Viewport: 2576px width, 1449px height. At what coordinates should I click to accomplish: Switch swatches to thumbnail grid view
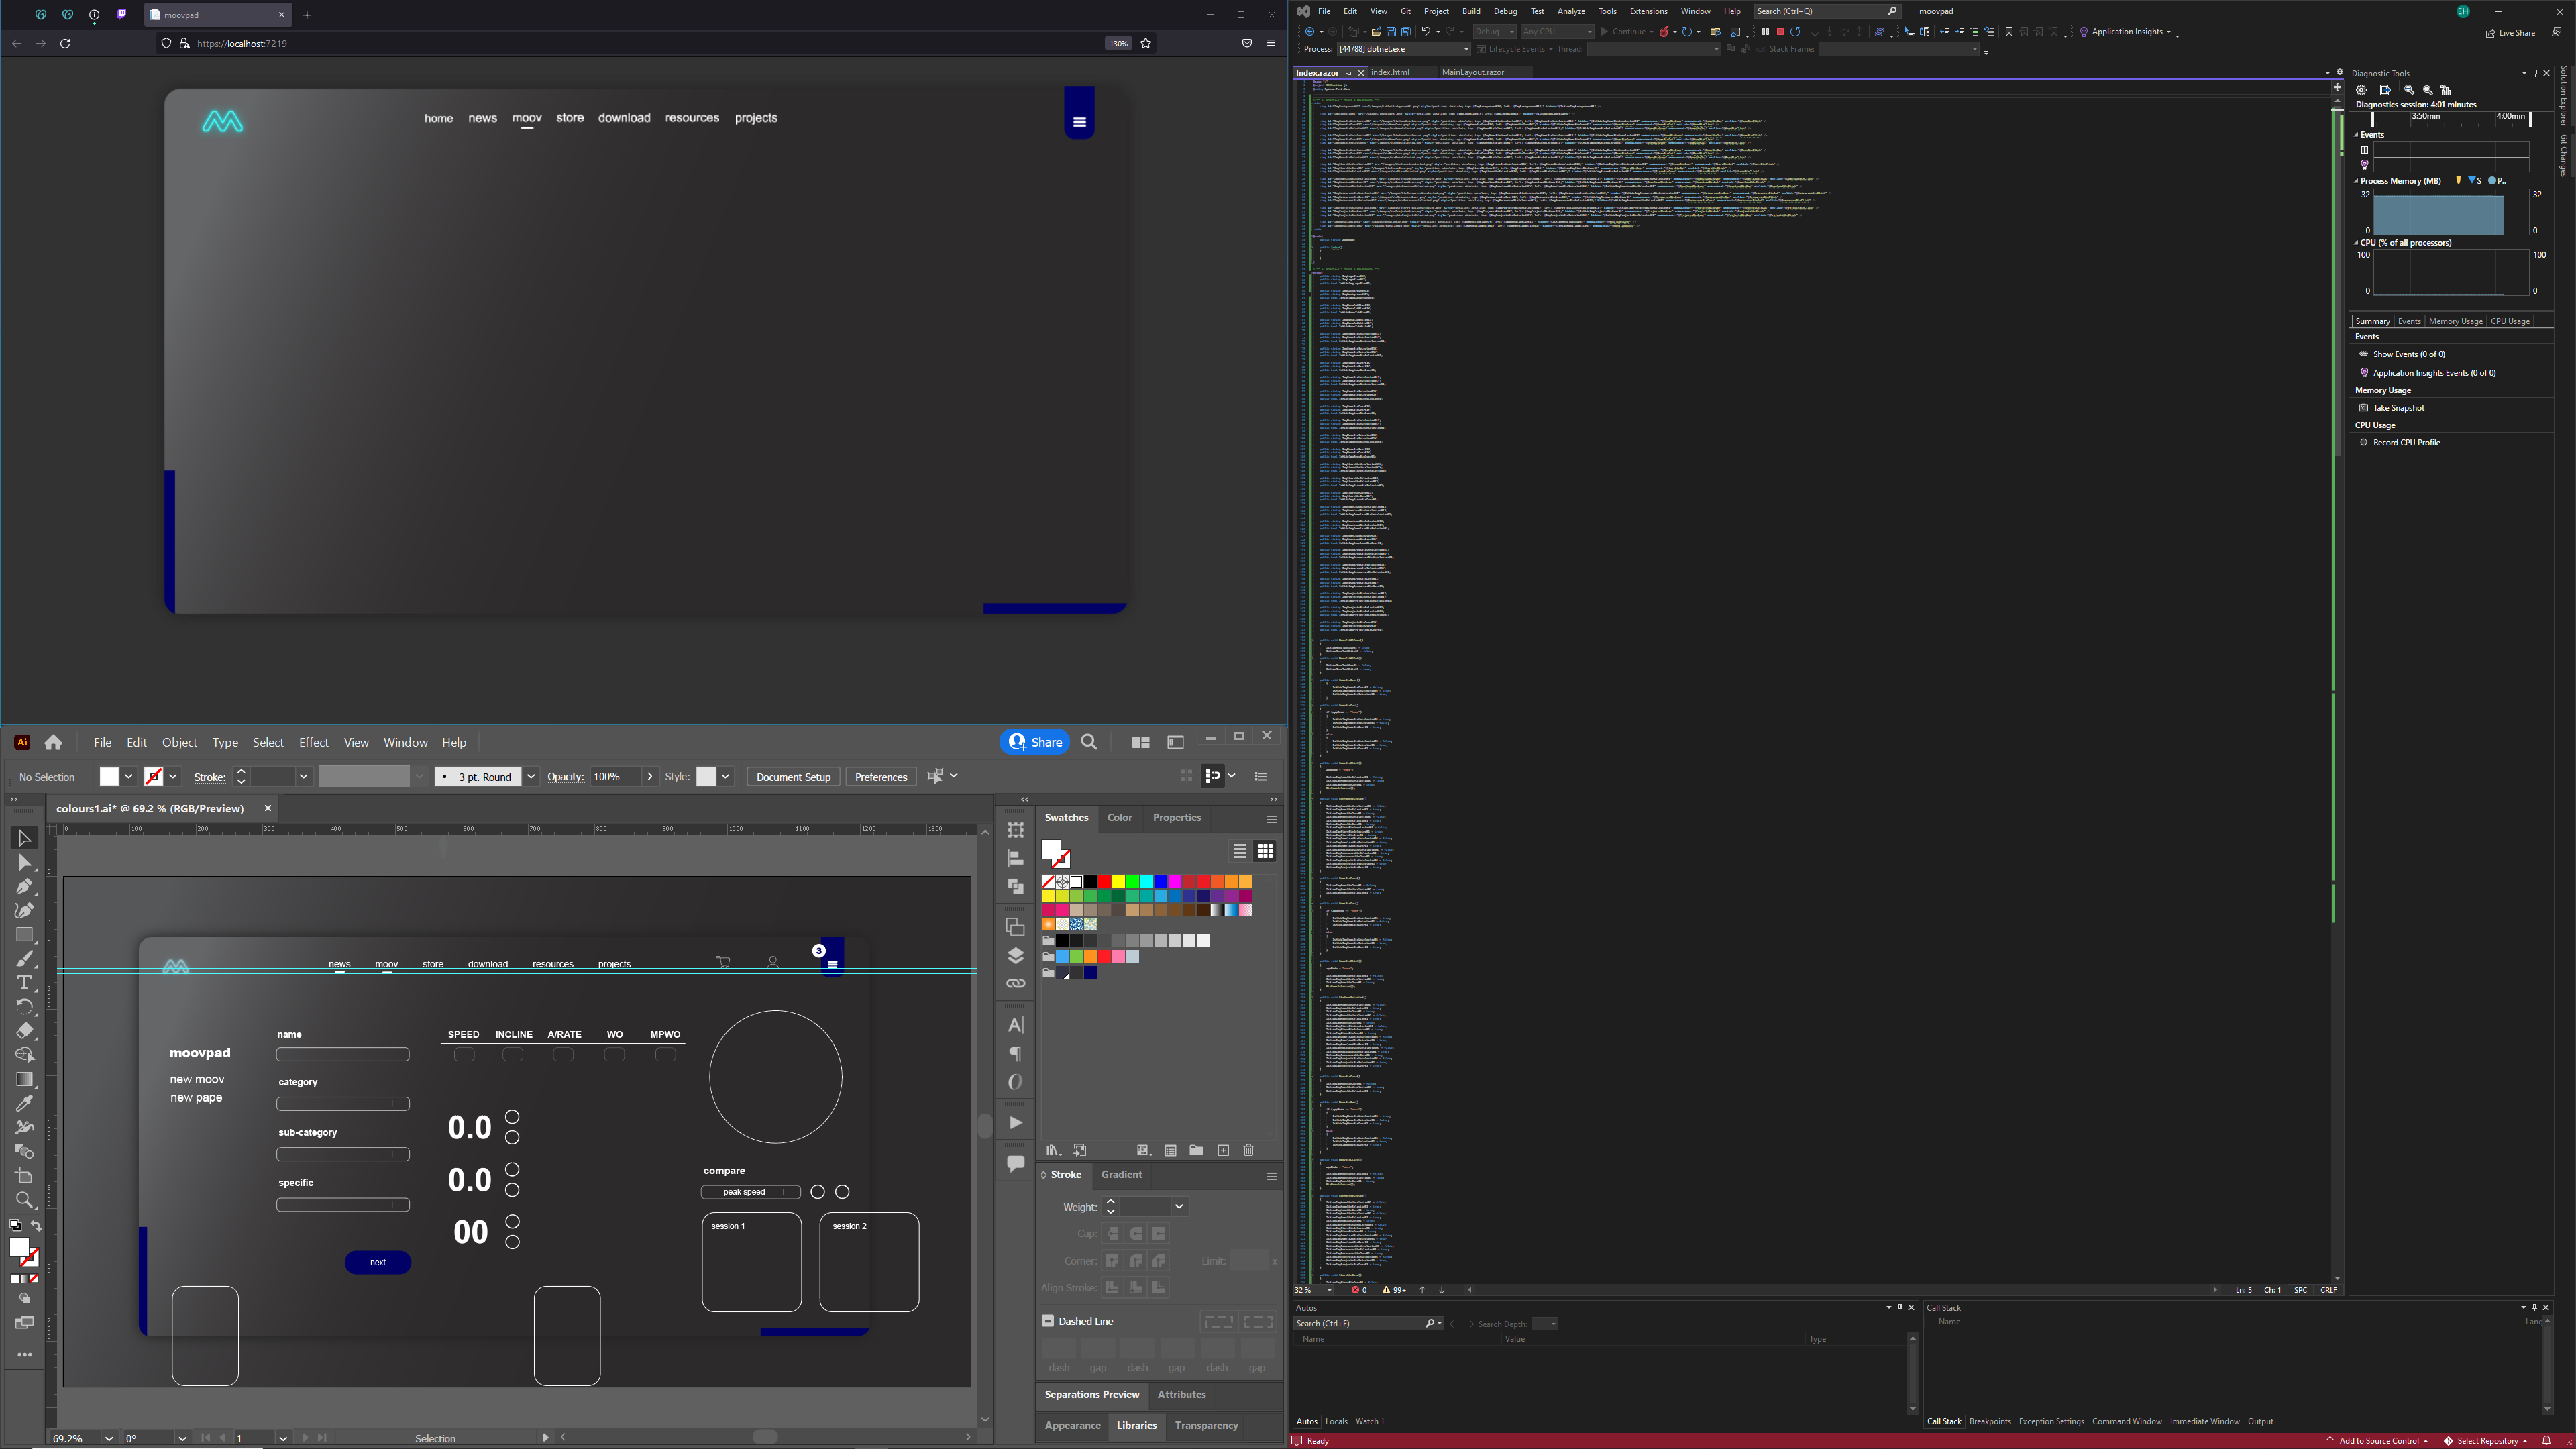pos(1265,851)
